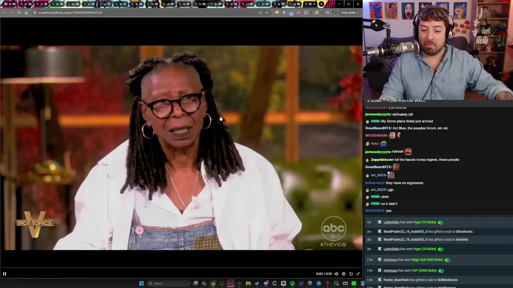Open Chrome from the taskbar

[213, 283]
